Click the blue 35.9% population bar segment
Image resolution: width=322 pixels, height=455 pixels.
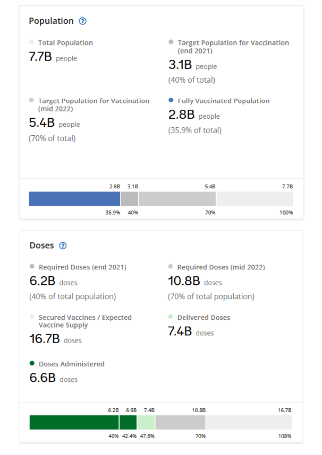(74, 198)
